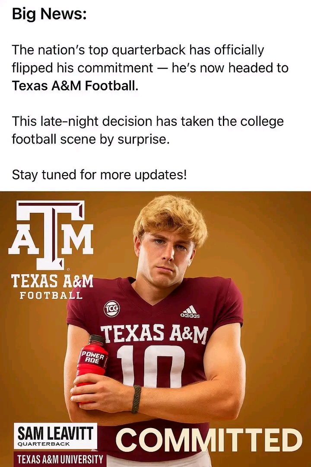Click the adidas logo on the jersey
Viewport: 311px width, 467px height.
coord(190,312)
